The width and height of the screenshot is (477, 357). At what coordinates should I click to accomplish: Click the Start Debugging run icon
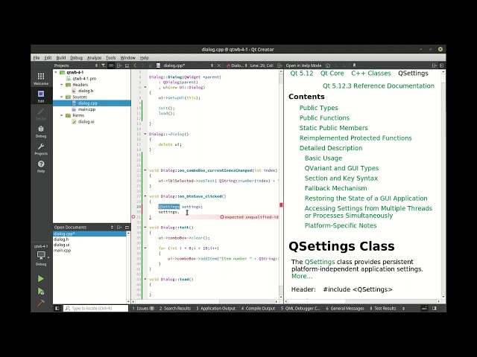40,291
